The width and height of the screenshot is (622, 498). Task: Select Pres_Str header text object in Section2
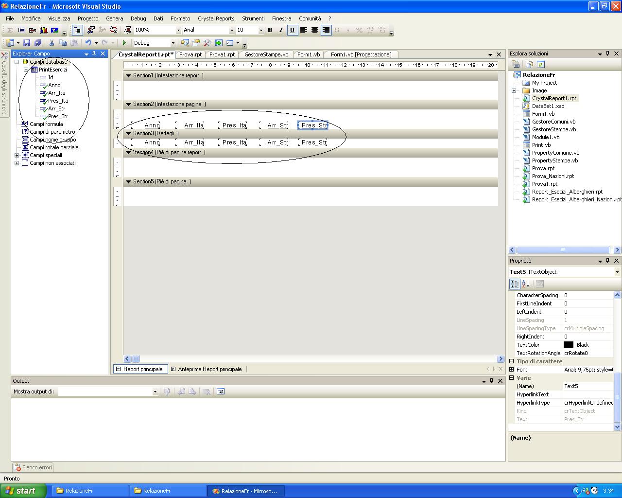pyautogui.click(x=313, y=125)
